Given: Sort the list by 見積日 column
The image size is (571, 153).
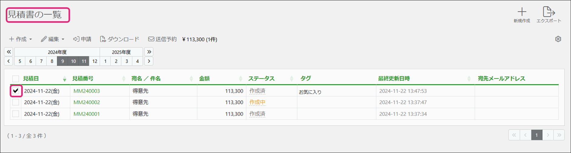Looking at the screenshot, I should click(x=31, y=79).
